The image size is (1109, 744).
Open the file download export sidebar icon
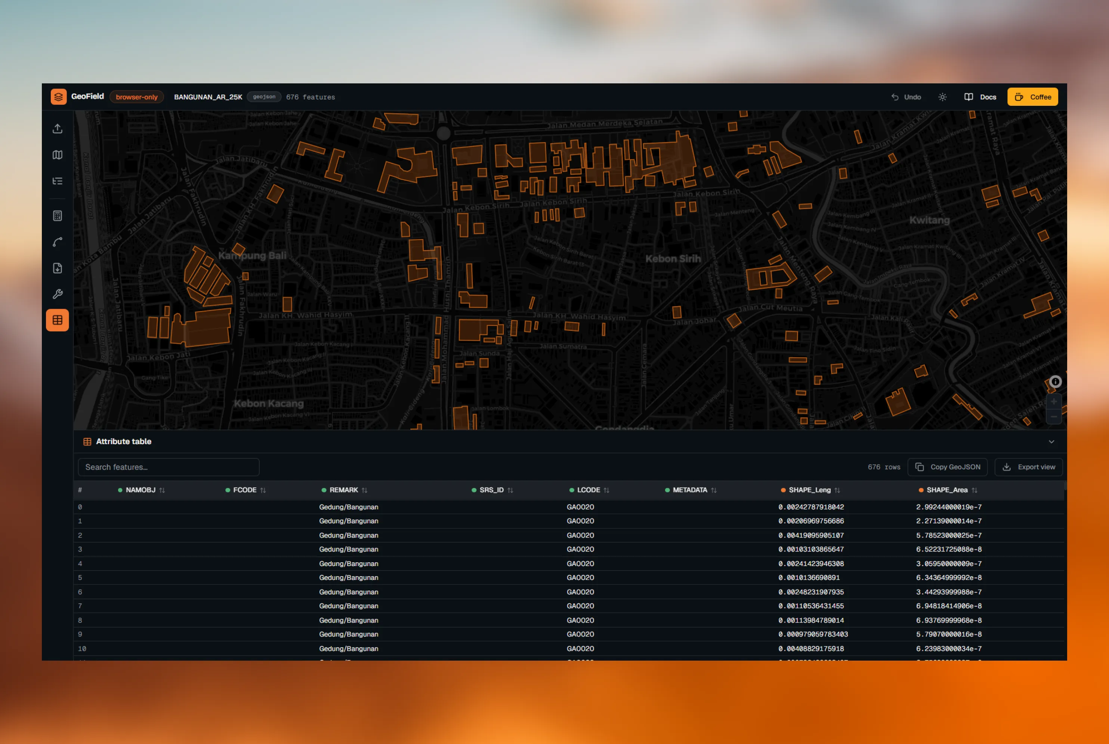click(58, 268)
